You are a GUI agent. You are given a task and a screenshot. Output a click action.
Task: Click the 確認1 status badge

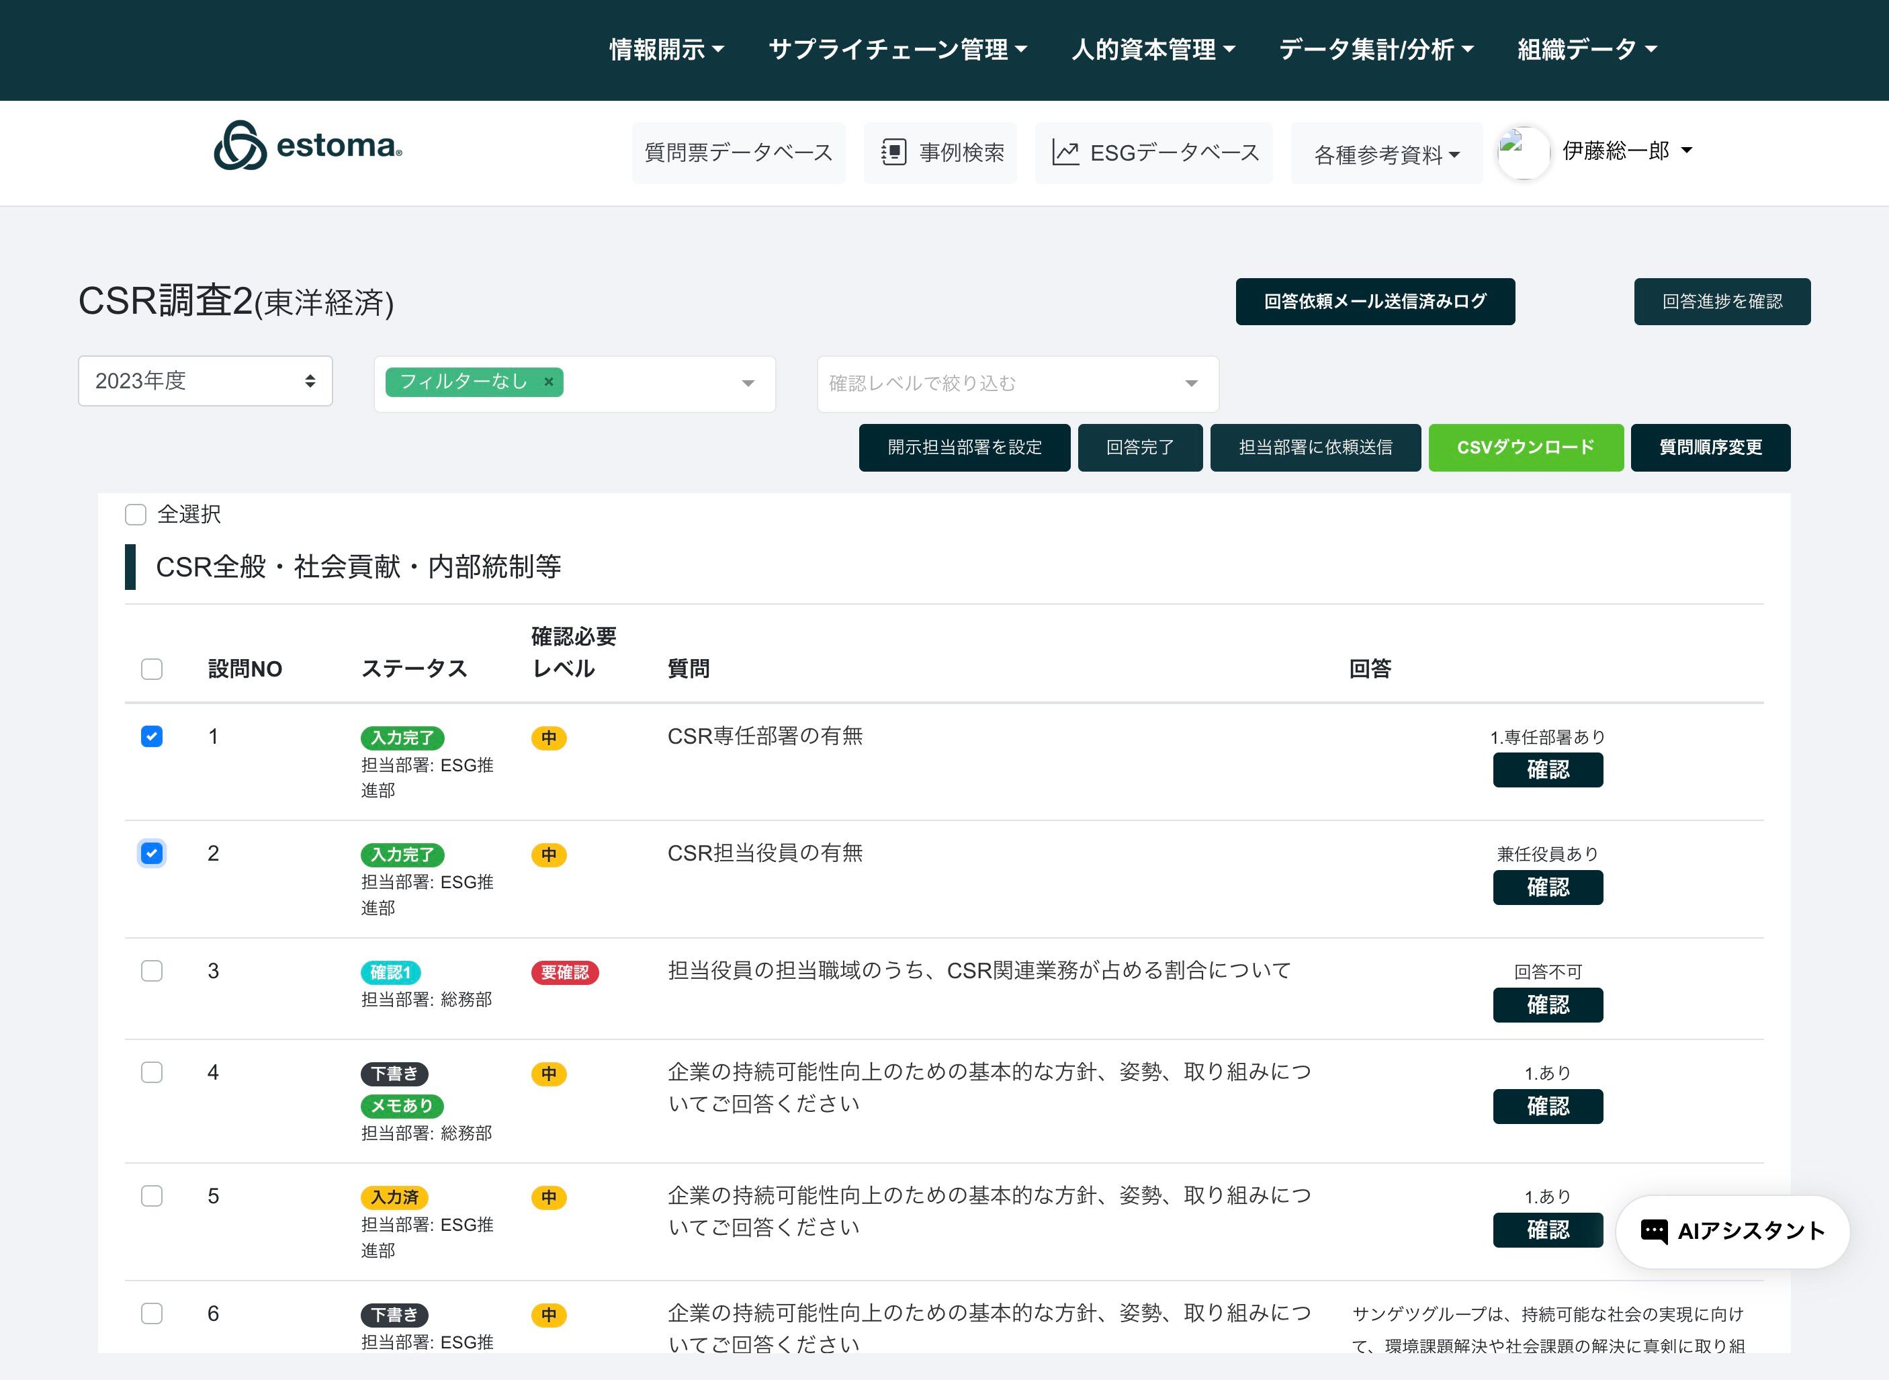390,972
